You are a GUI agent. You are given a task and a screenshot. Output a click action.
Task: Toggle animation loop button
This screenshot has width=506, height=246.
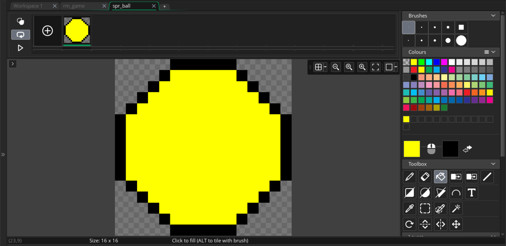(x=20, y=35)
